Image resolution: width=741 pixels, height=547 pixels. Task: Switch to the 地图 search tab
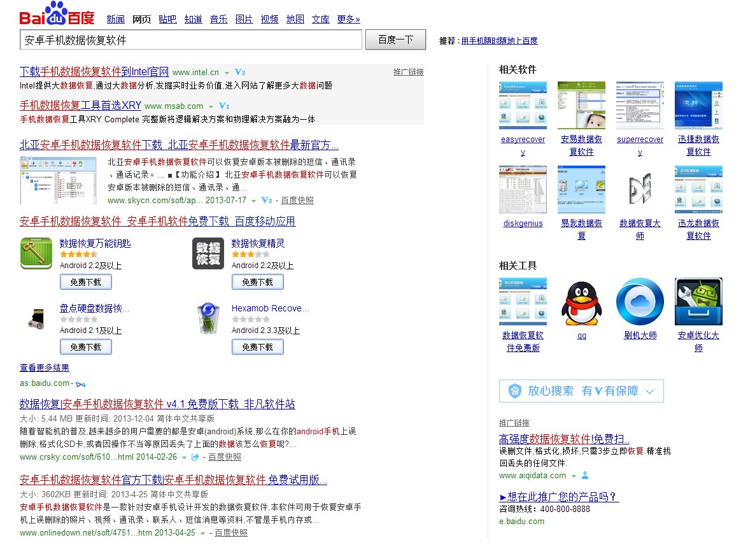[x=295, y=19]
